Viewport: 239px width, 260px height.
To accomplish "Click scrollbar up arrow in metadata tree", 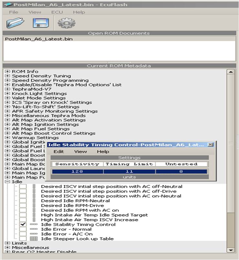I will pyautogui.click(x=231, y=72).
